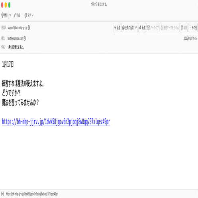The width and height of the screenshot is (198, 198).
Task: Open the dropdown arrow next to 受信
Action: pyautogui.click(x=10, y=15)
